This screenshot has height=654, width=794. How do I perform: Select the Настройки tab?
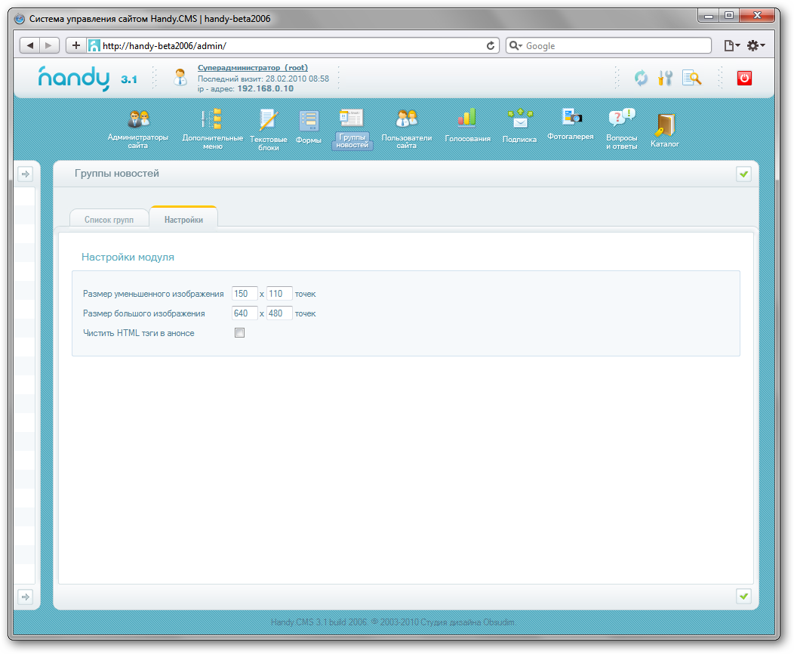coord(183,220)
